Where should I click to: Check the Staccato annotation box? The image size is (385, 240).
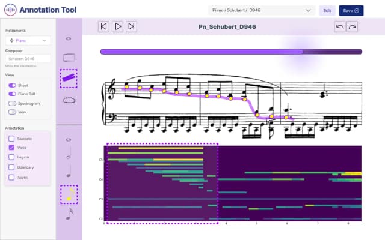[x=11, y=139]
